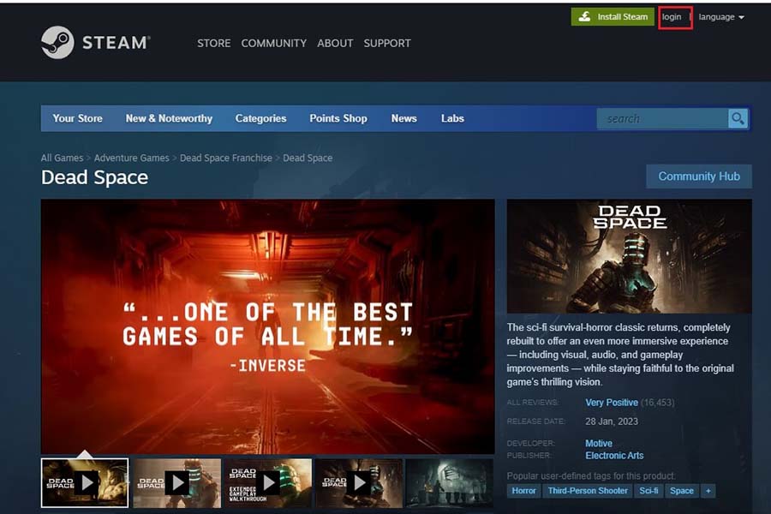Click the plus icon to add tags
The image size is (771, 514).
point(708,491)
